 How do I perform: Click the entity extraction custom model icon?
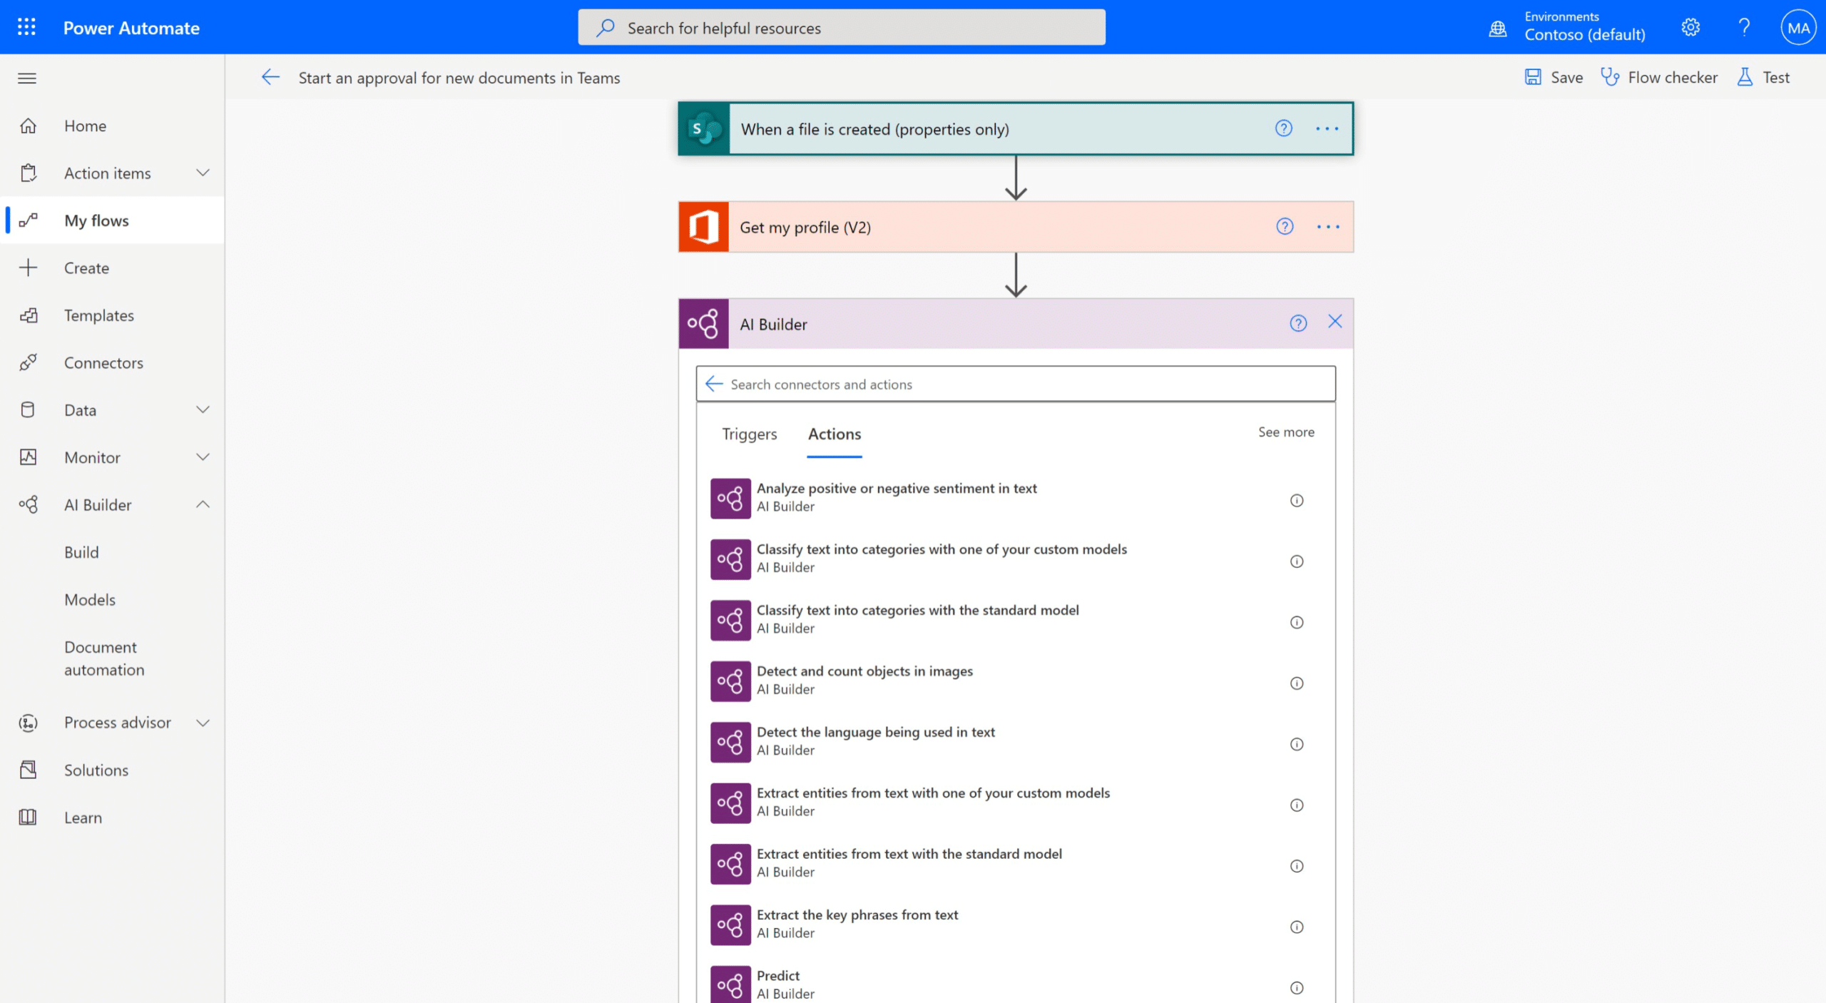click(x=728, y=804)
